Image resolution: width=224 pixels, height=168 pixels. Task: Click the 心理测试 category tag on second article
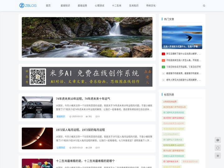[x=61, y=148]
